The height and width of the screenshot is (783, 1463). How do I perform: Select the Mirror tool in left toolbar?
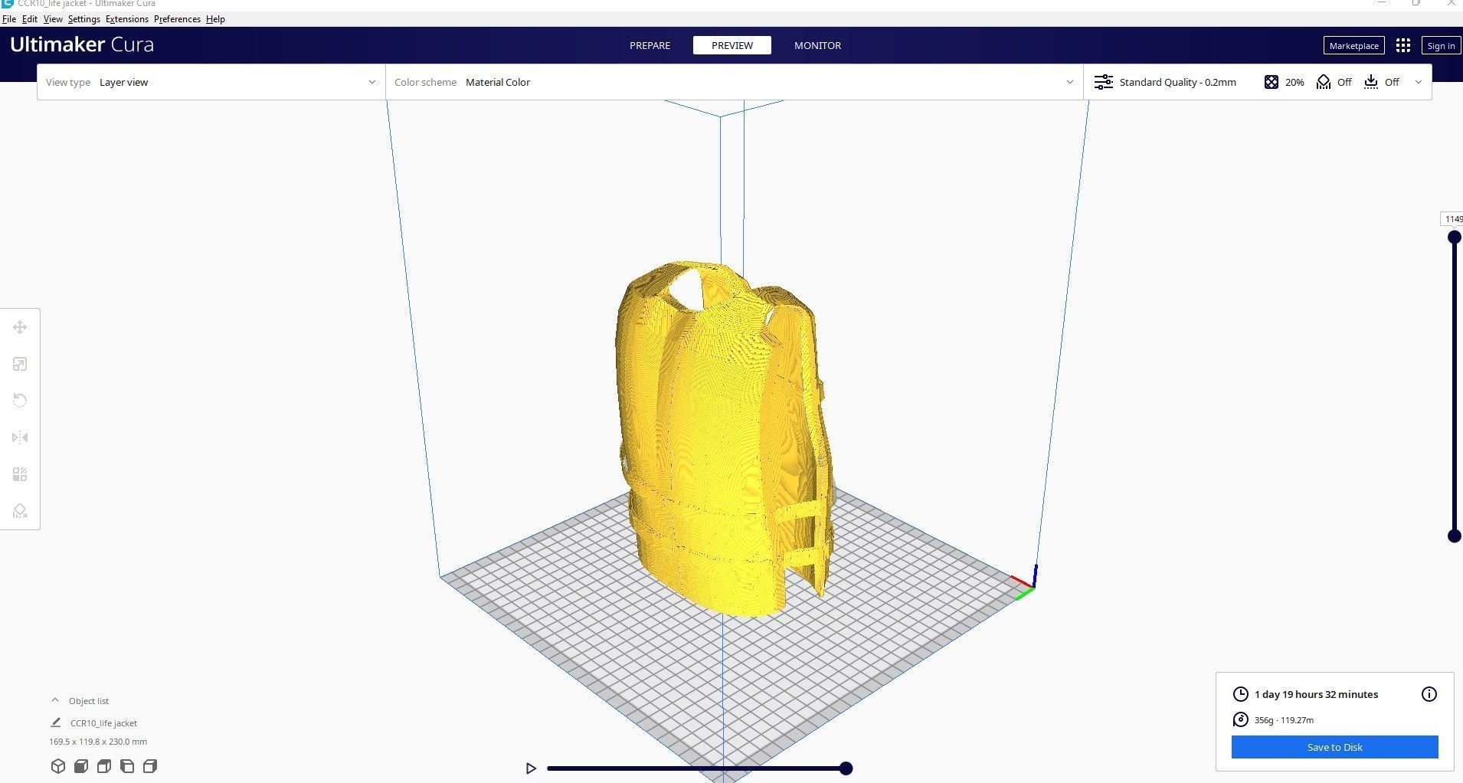tap(20, 437)
